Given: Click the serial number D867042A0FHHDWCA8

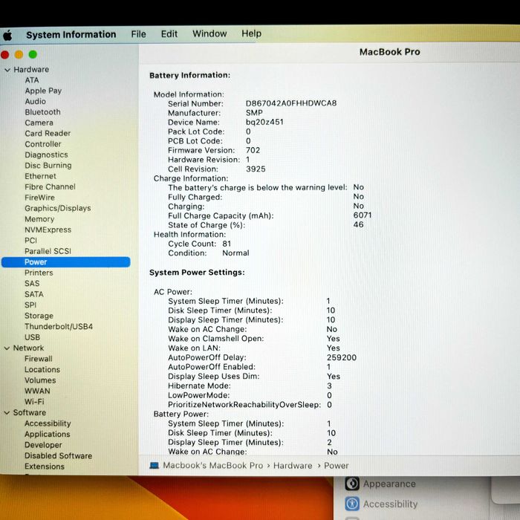Looking at the screenshot, I should pos(291,103).
